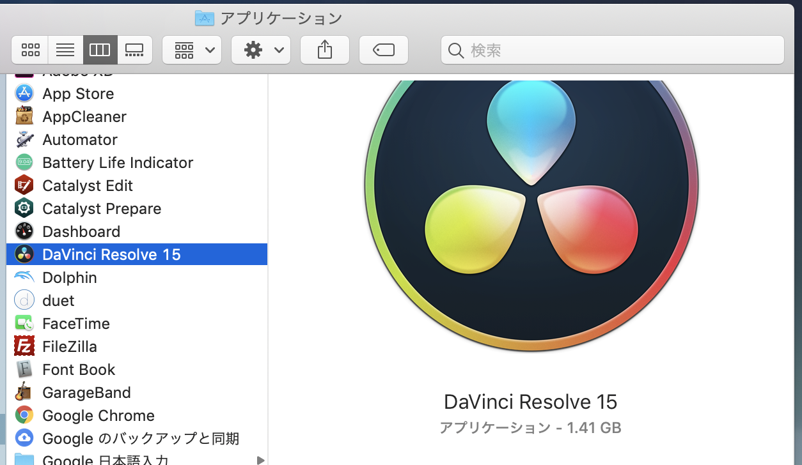Click the Share toolbar button
This screenshot has width=802, height=465.
pos(325,50)
